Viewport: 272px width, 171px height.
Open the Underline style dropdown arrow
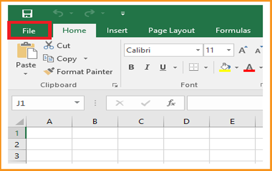pos(175,68)
